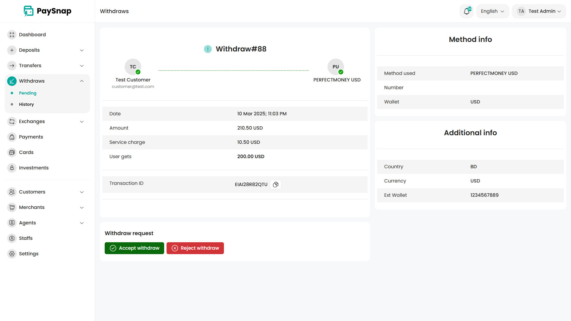
Task: Open Dashboard from the sidebar icon
Action: click(12, 35)
